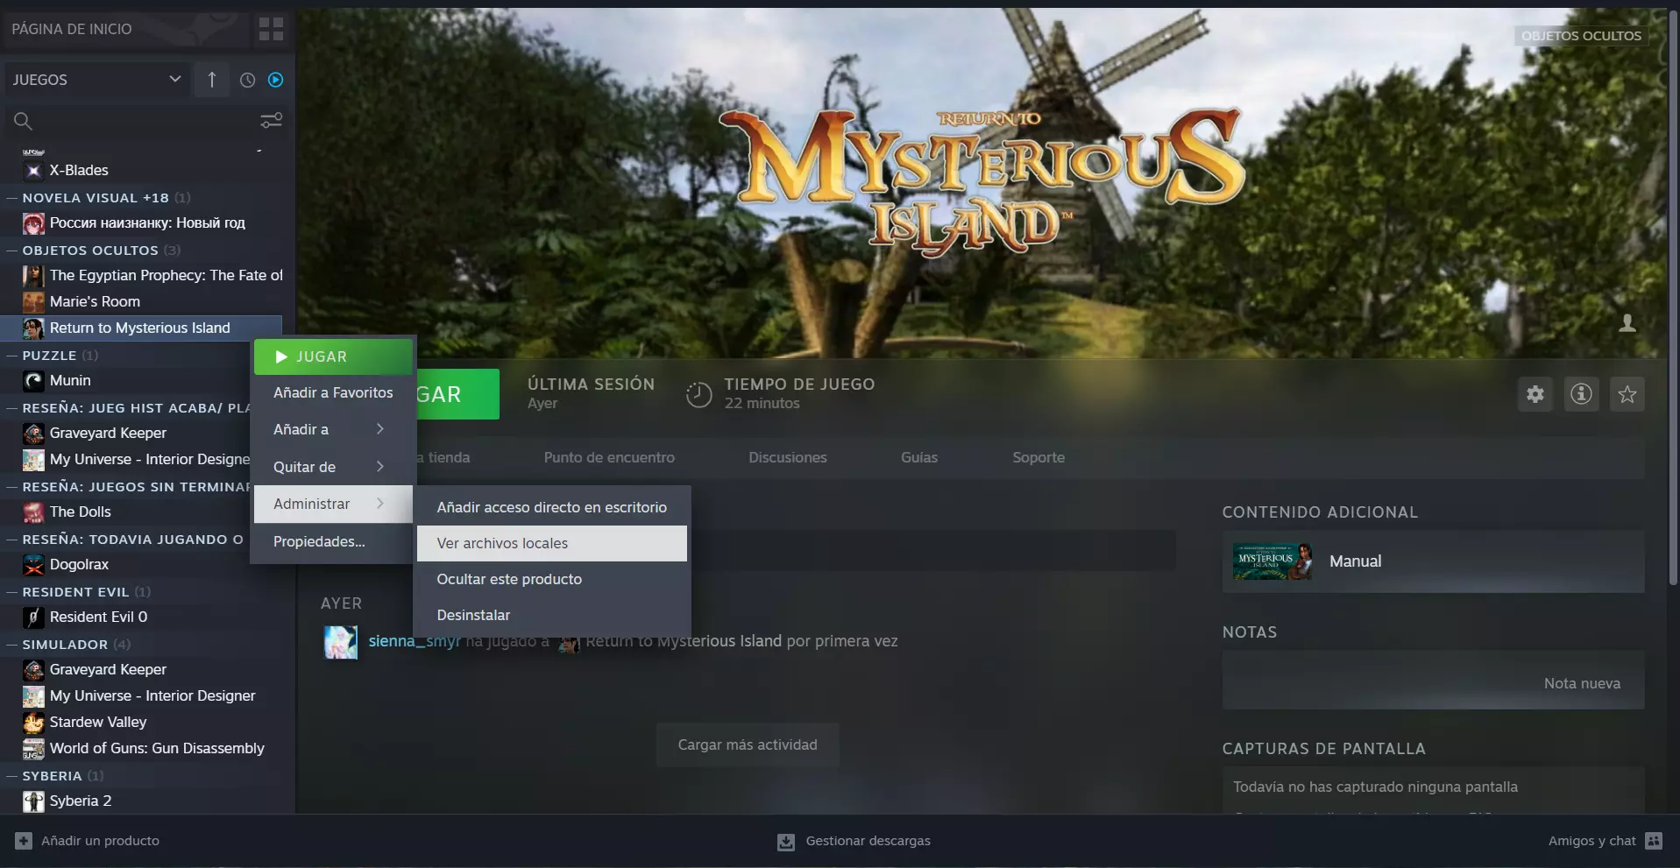The width and height of the screenshot is (1680, 868).
Task: Open Amigos y chat panel
Action: [x=1605, y=841]
